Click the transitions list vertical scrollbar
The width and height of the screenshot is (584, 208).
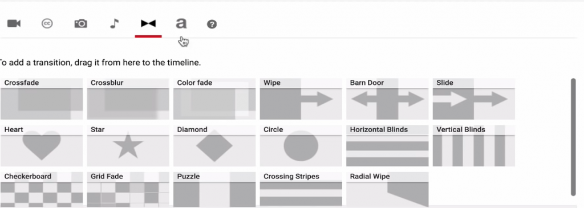(574, 137)
